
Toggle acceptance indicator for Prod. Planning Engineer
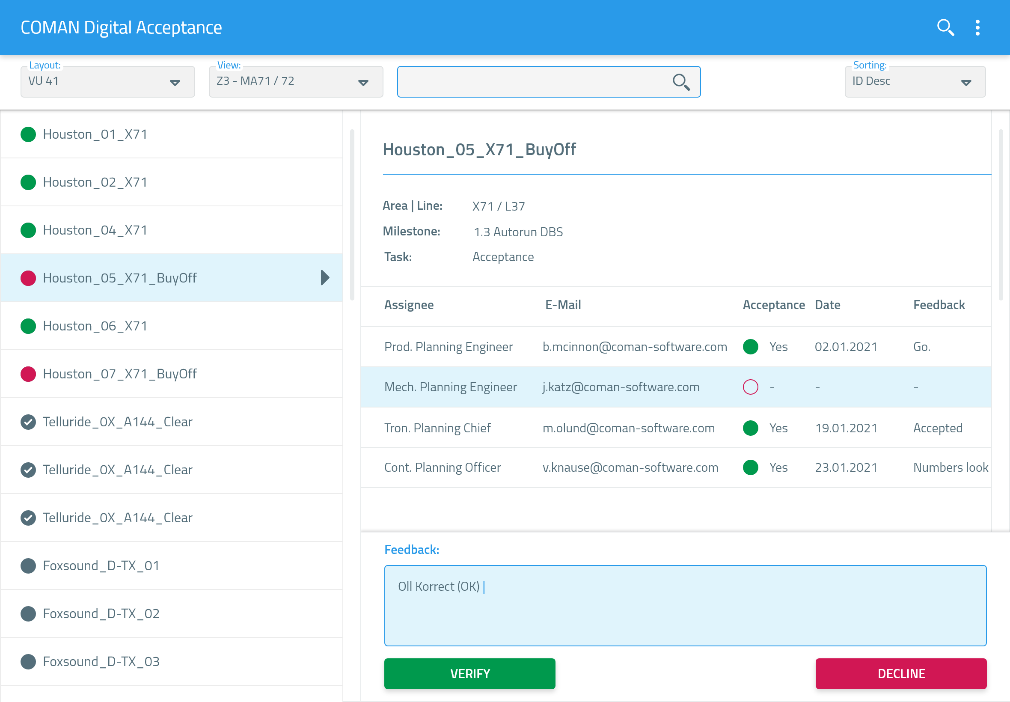[x=750, y=347]
